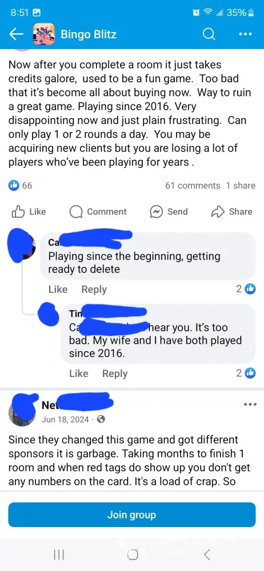Open three-dots options on Jun 18 post
This screenshot has height=571, width=264.
(x=250, y=405)
